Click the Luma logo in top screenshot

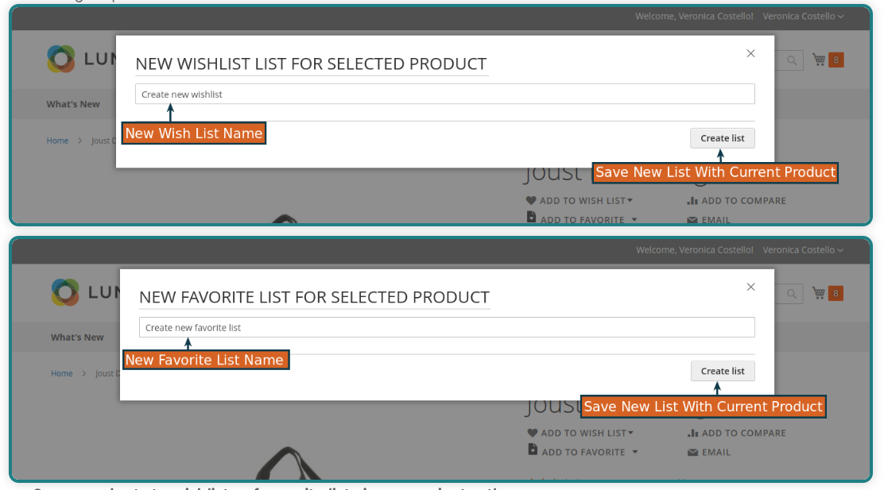pos(61,59)
